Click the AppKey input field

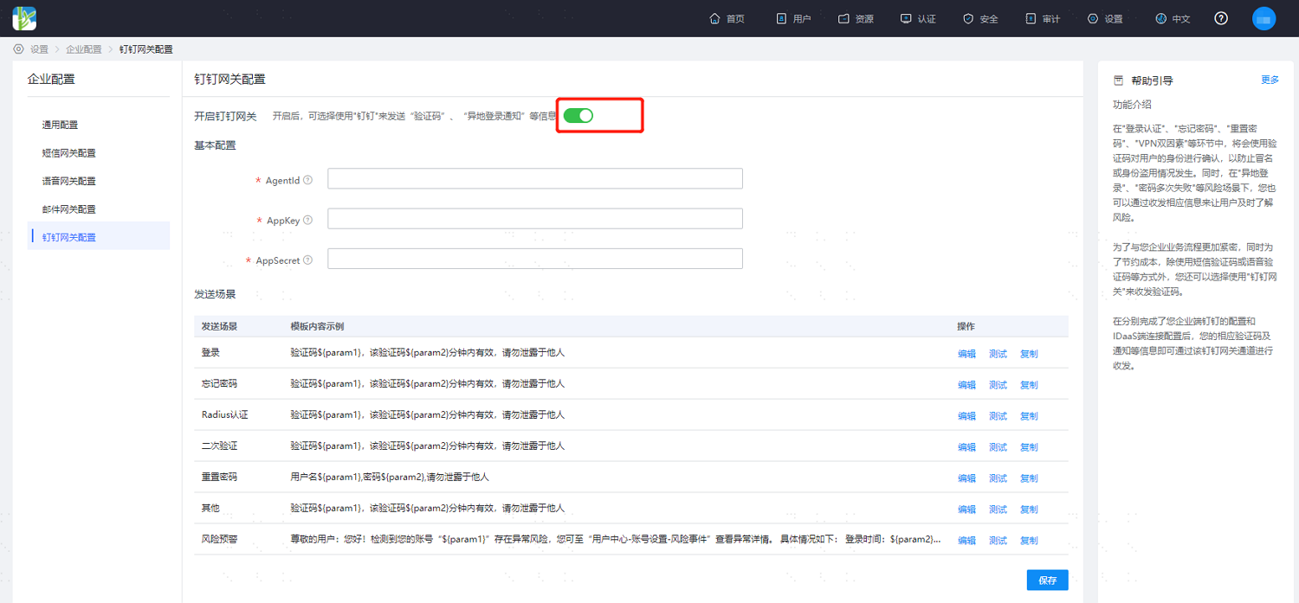(535, 219)
